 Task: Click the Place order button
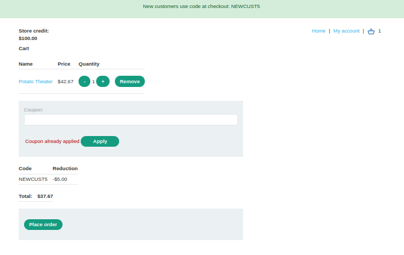(x=43, y=225)
